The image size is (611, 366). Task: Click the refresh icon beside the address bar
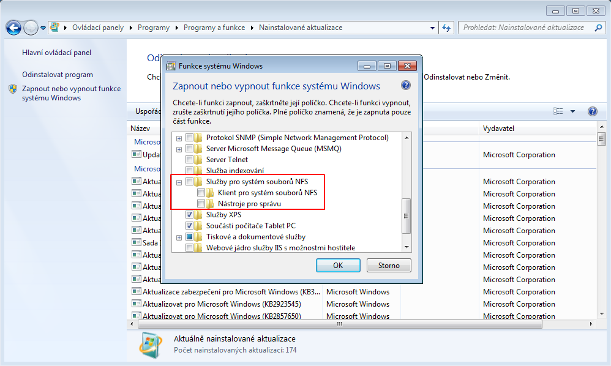446,28
